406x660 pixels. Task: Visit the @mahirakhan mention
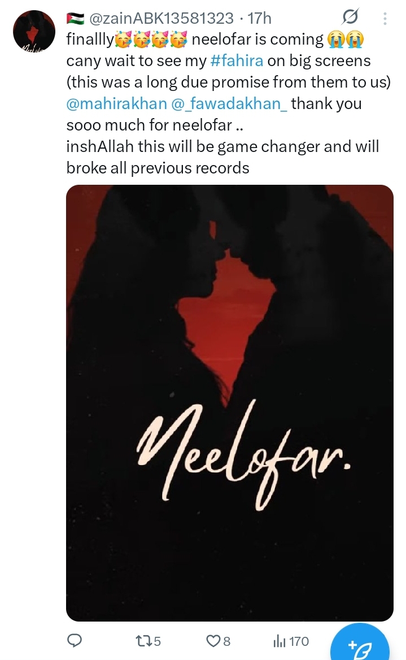(116, 103)
